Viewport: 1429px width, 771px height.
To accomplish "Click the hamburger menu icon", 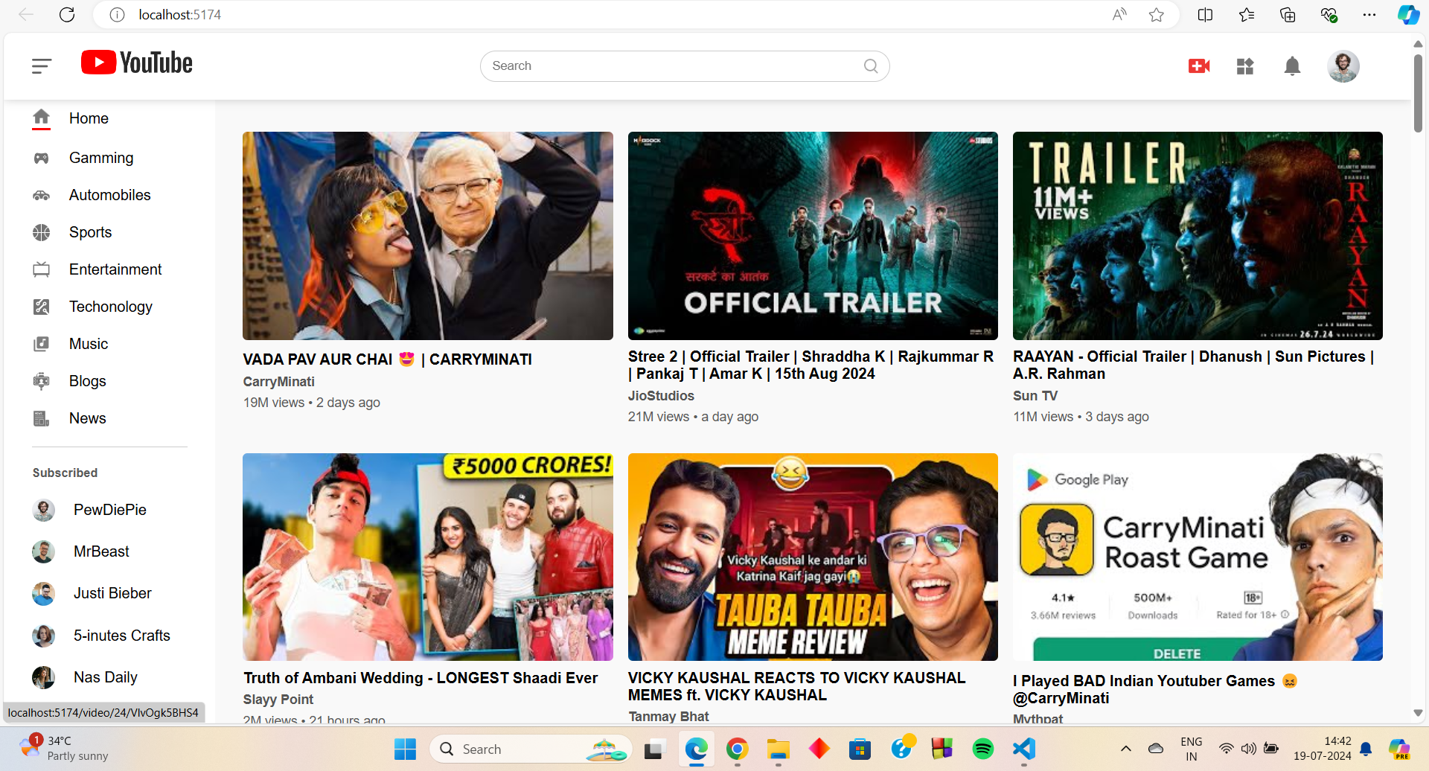I will [42, 66].
